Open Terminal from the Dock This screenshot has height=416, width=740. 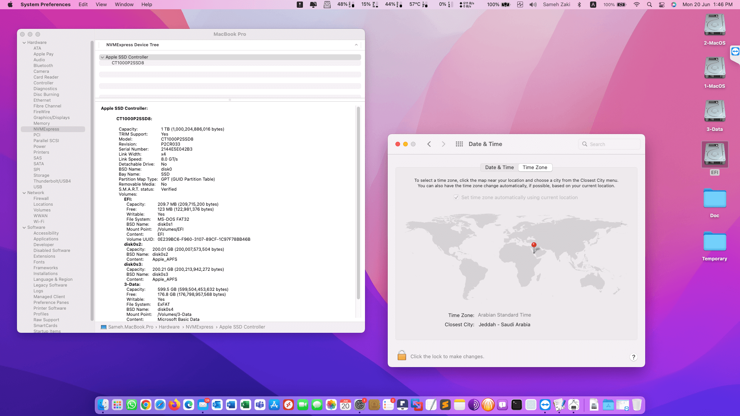pos(516,405)
